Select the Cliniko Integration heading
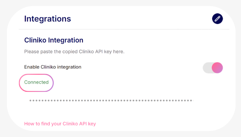This screenshot has width=241, height=137. (54, 40)
